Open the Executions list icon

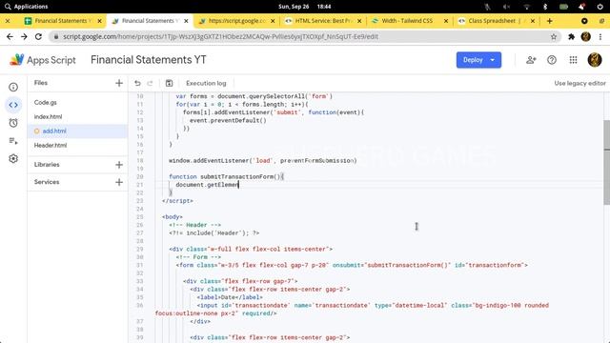(x=13, y=141)
